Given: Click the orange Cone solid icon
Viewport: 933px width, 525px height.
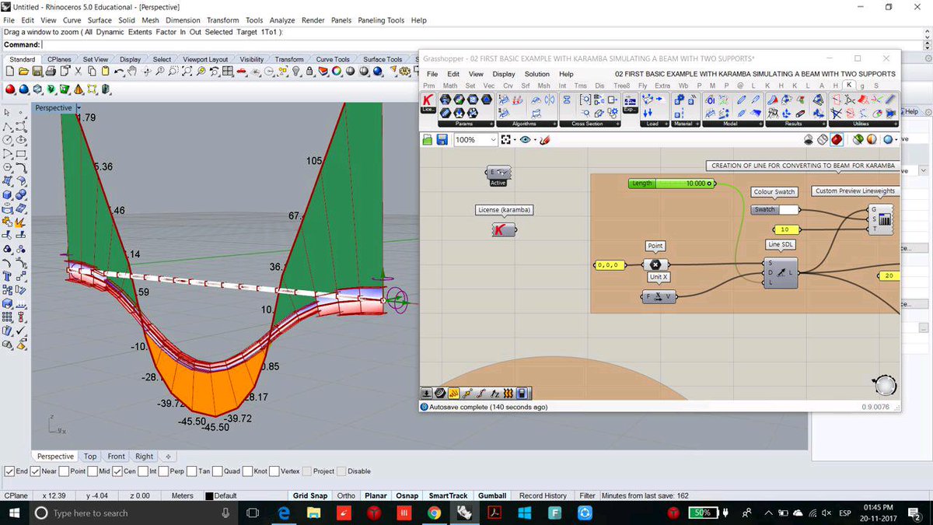Looking at the screenshot, I should 78,89.
